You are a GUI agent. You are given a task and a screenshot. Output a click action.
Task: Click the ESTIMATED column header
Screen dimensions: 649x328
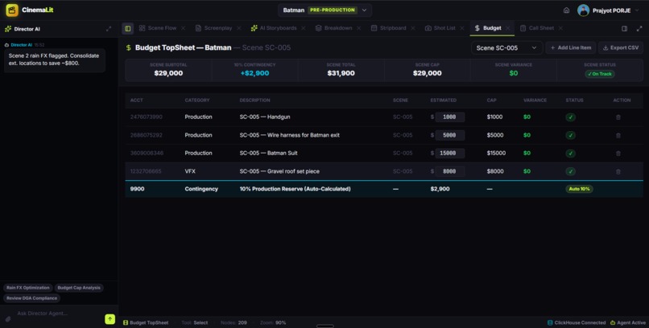[x=444, y=100]
